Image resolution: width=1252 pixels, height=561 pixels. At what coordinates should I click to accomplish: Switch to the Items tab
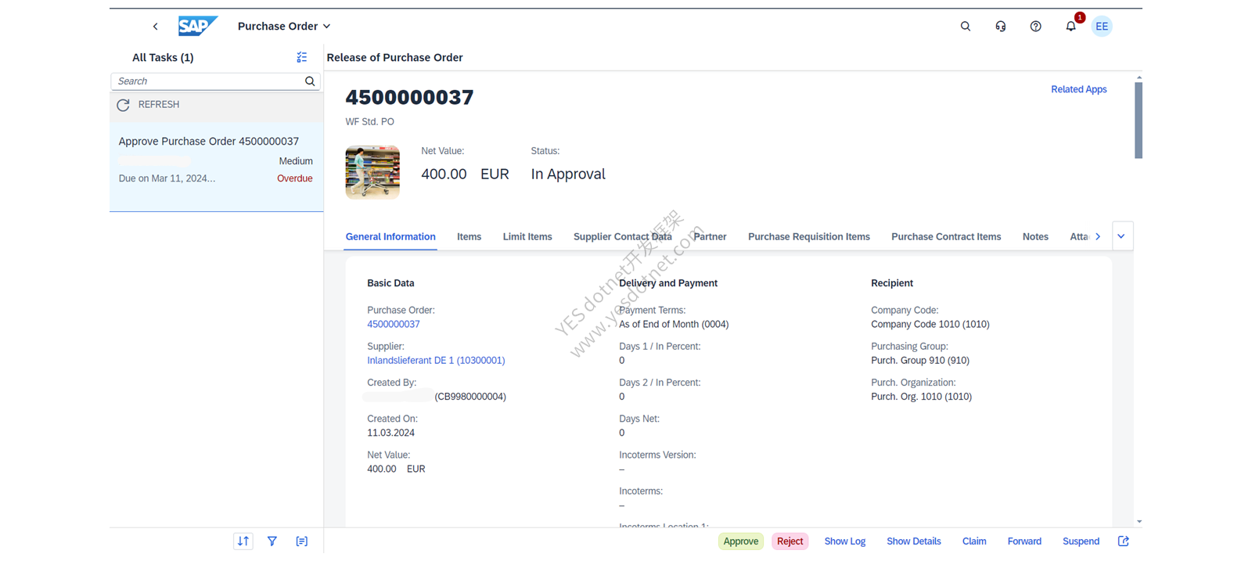click(469, 237)
